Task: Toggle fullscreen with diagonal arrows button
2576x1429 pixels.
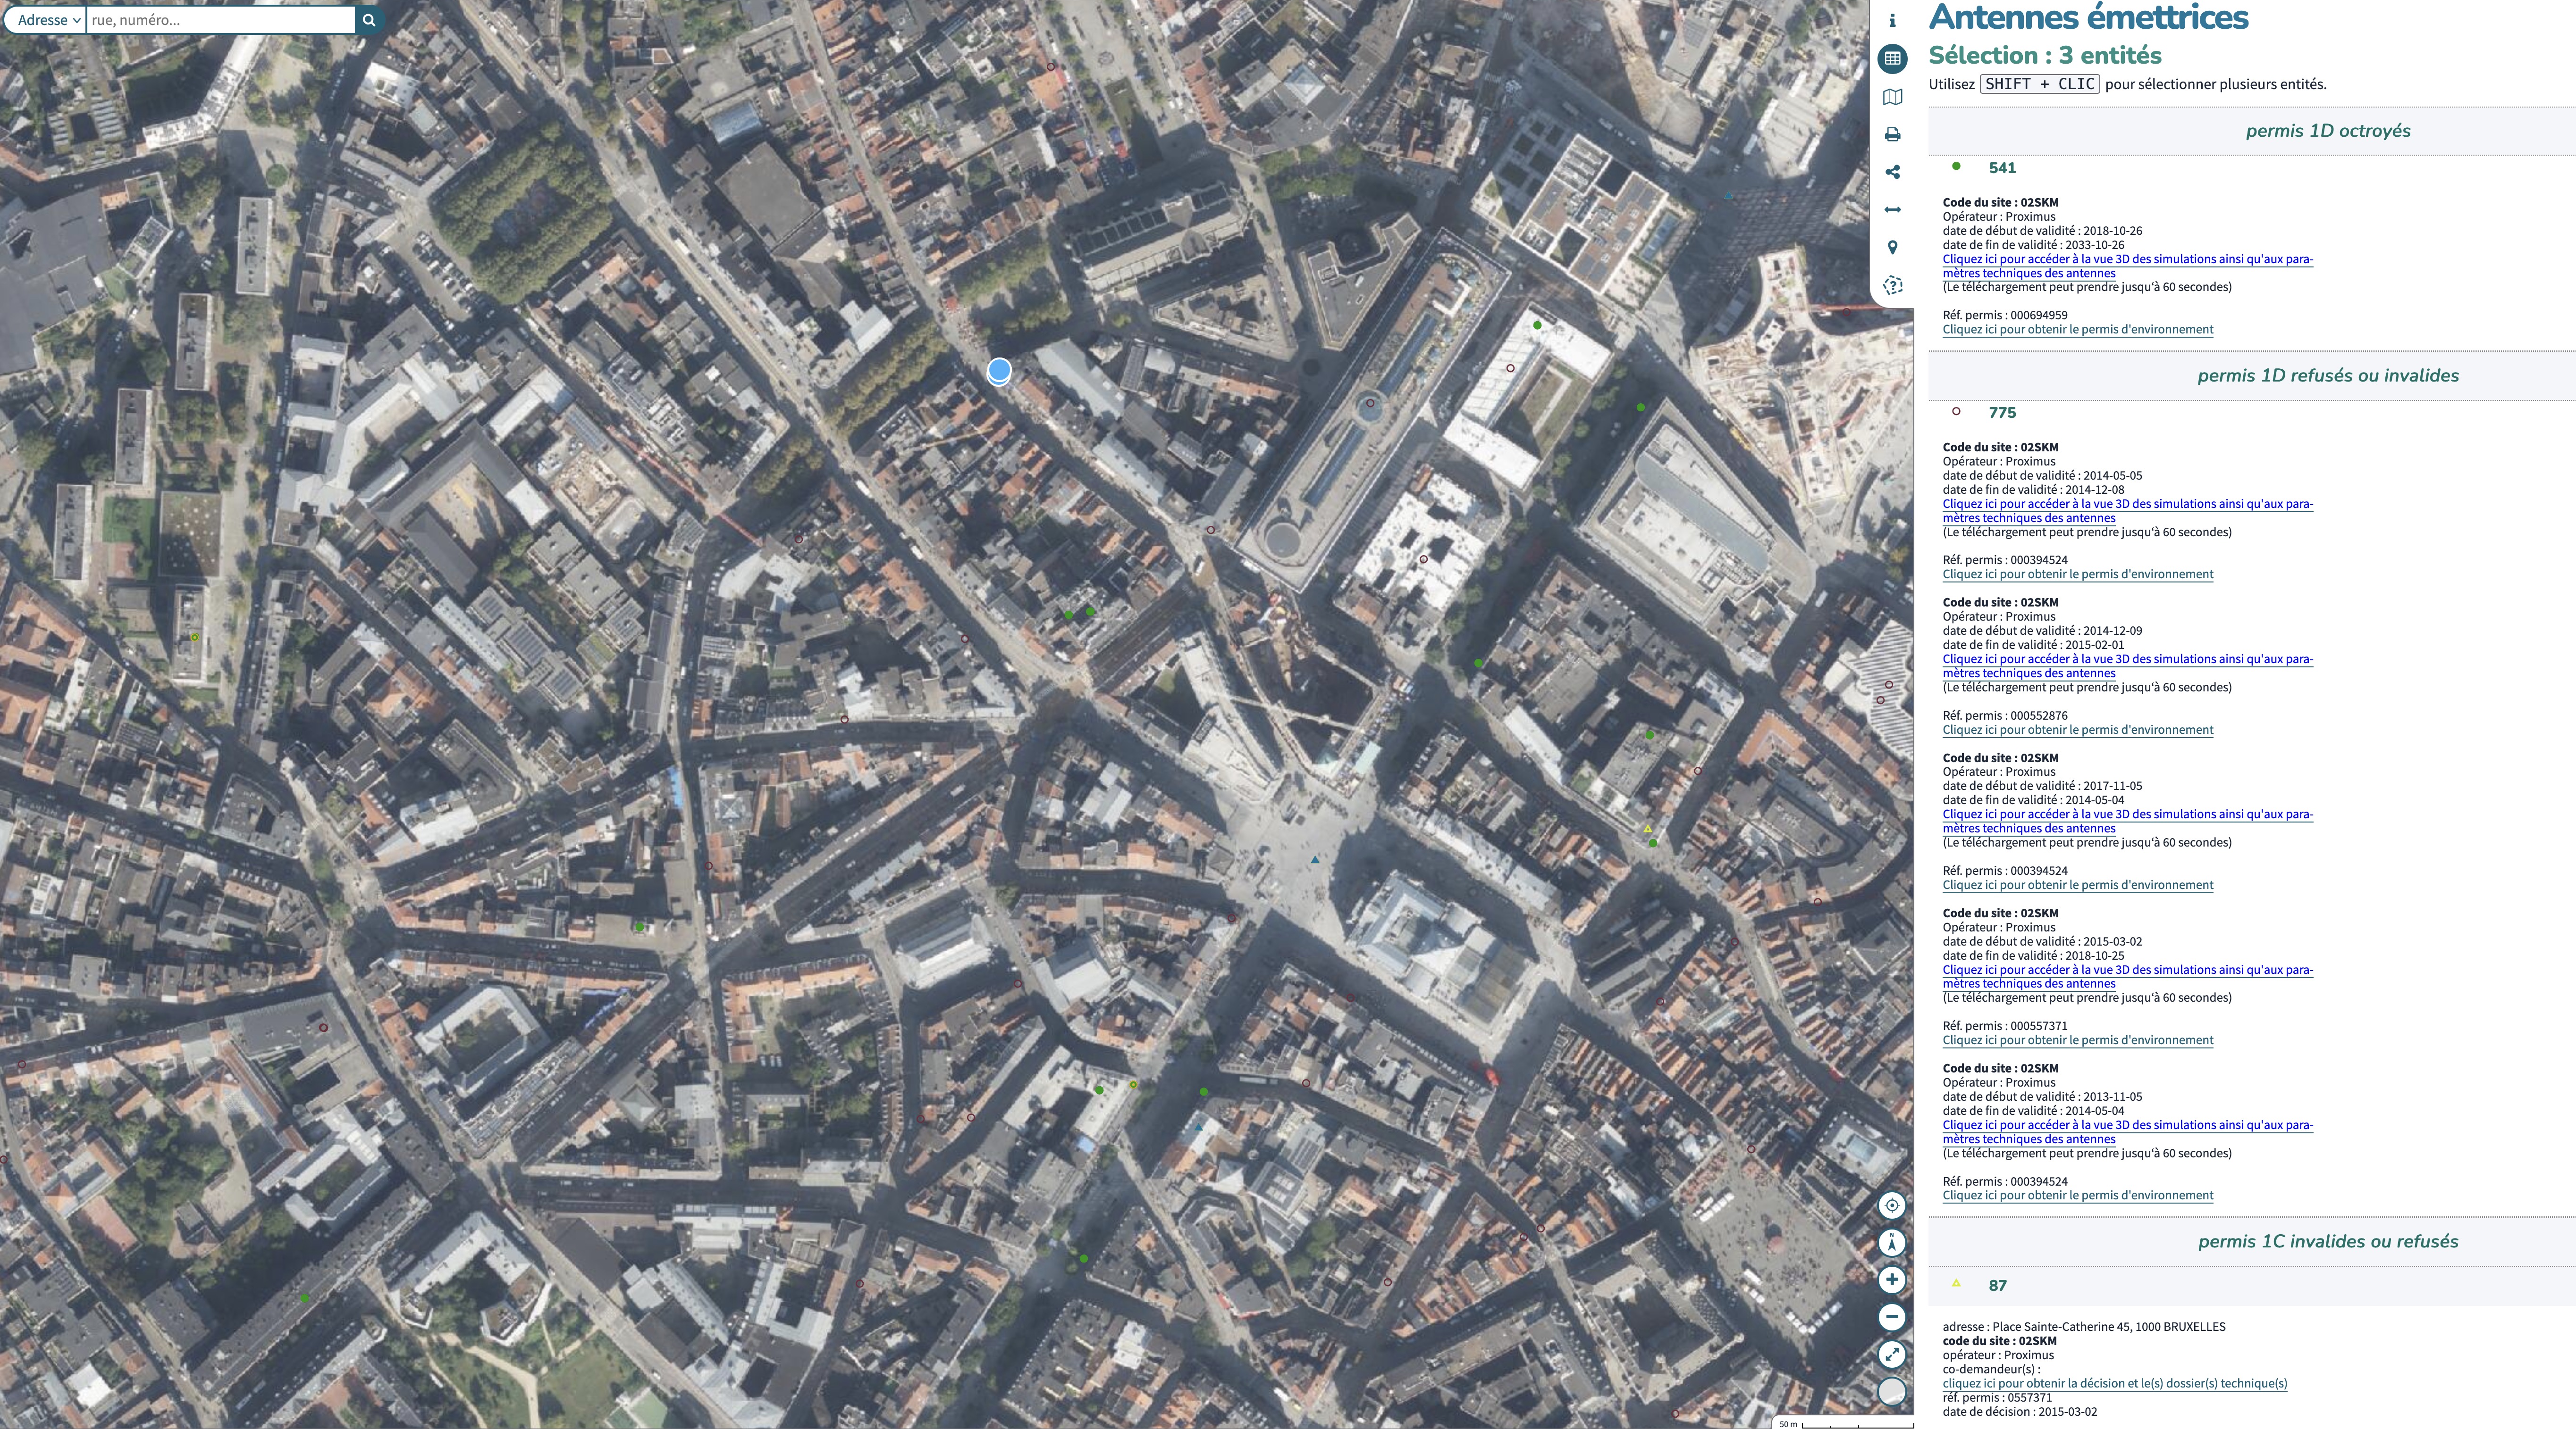Action: [1891, 1355]
